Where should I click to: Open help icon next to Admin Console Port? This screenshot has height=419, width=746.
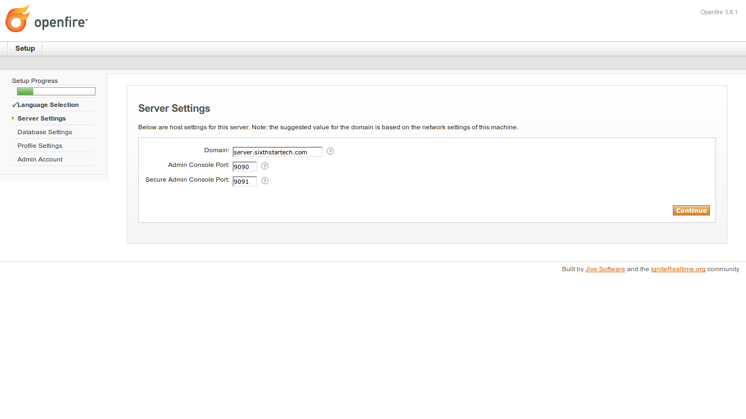[265, 166]
